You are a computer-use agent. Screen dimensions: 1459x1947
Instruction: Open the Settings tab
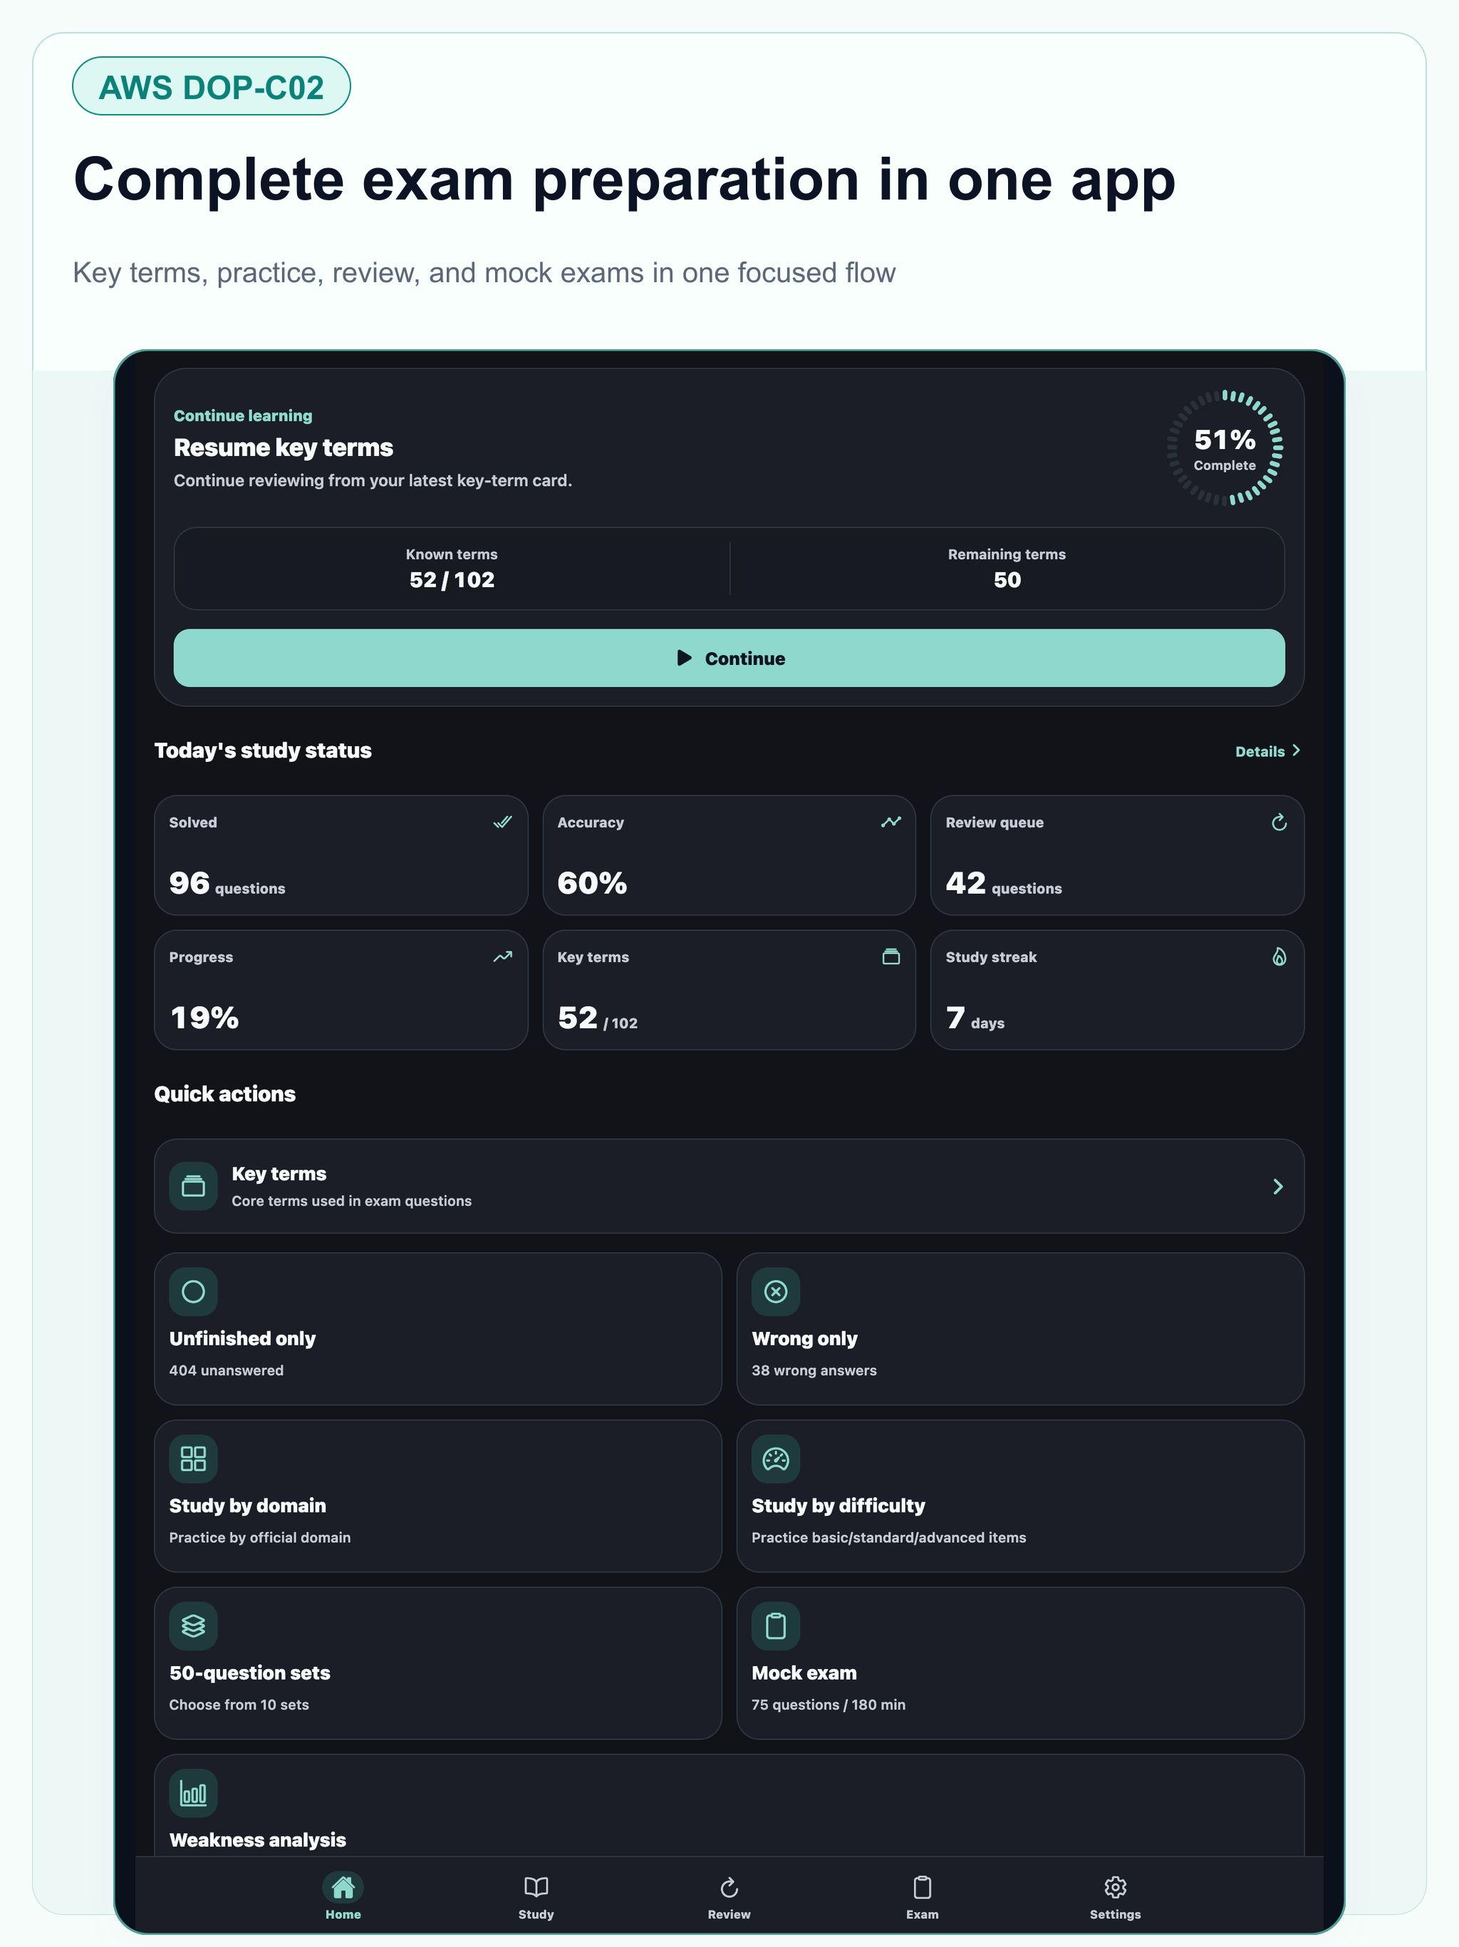click(1115, 1896)
